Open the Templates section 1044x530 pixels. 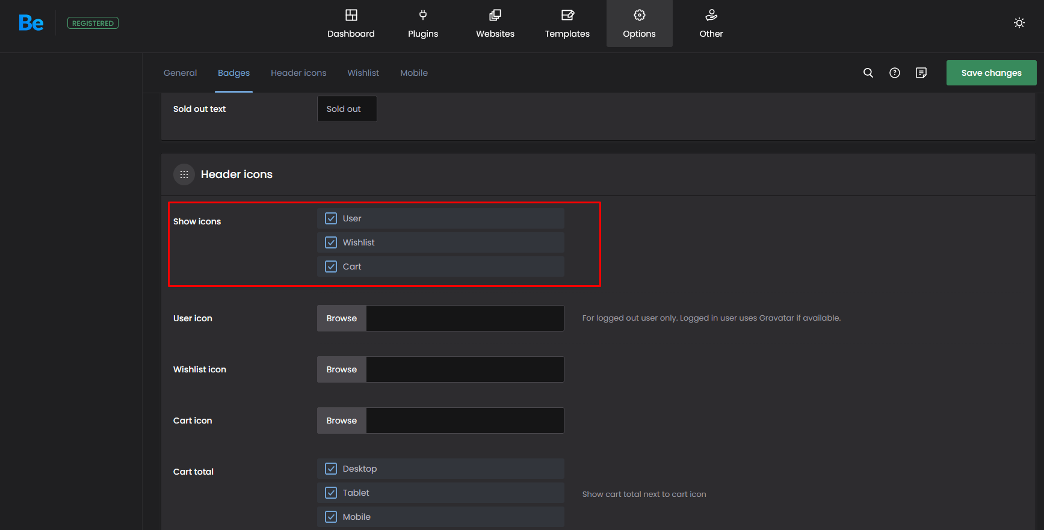coord(567,23)
